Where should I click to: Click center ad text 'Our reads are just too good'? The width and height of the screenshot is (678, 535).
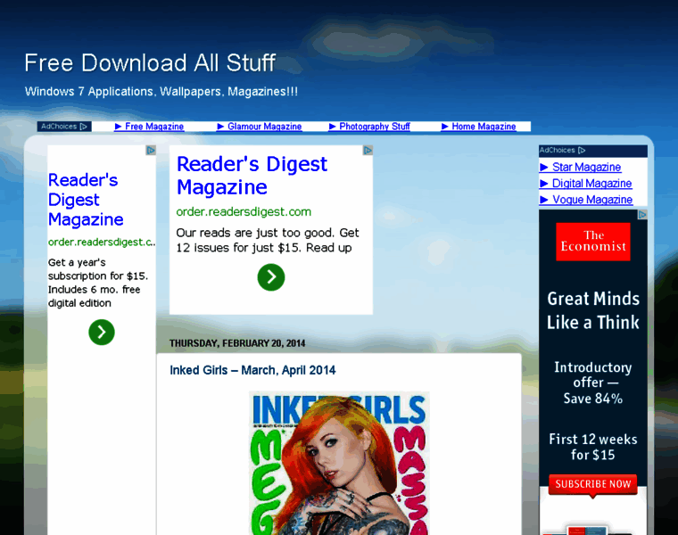(268, 240)
